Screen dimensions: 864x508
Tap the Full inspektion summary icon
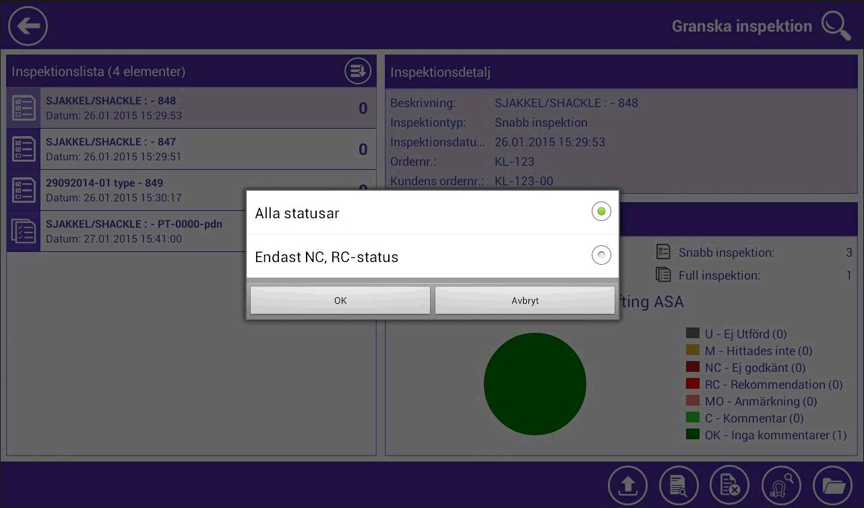coord(663,275)
